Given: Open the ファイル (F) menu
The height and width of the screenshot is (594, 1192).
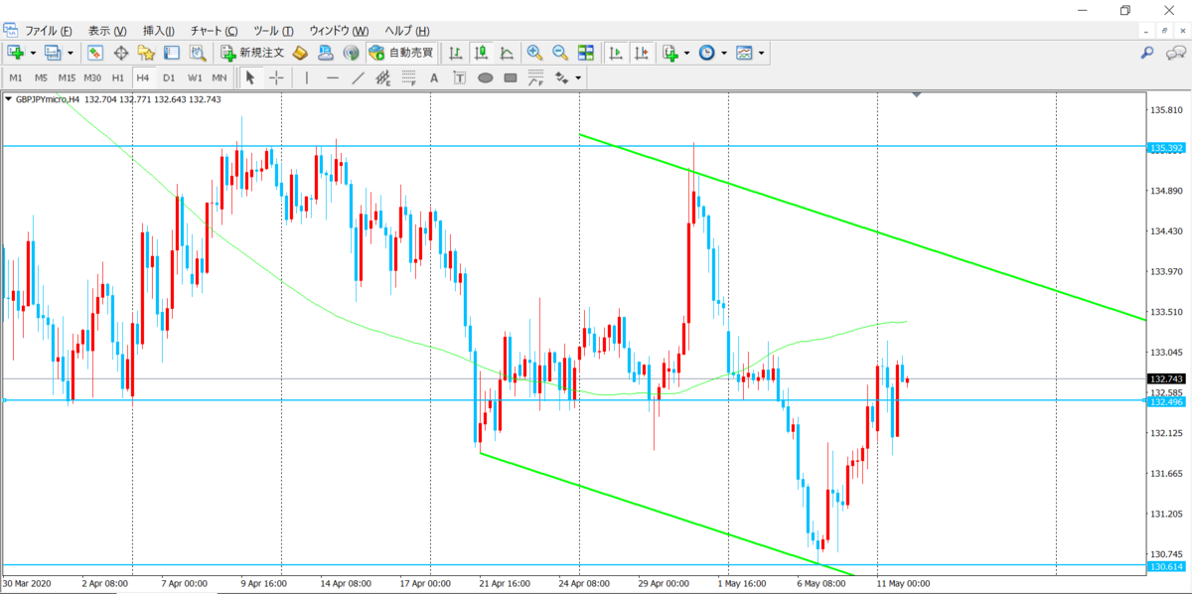Looking at the screenshot, I should tap(49, 31).
